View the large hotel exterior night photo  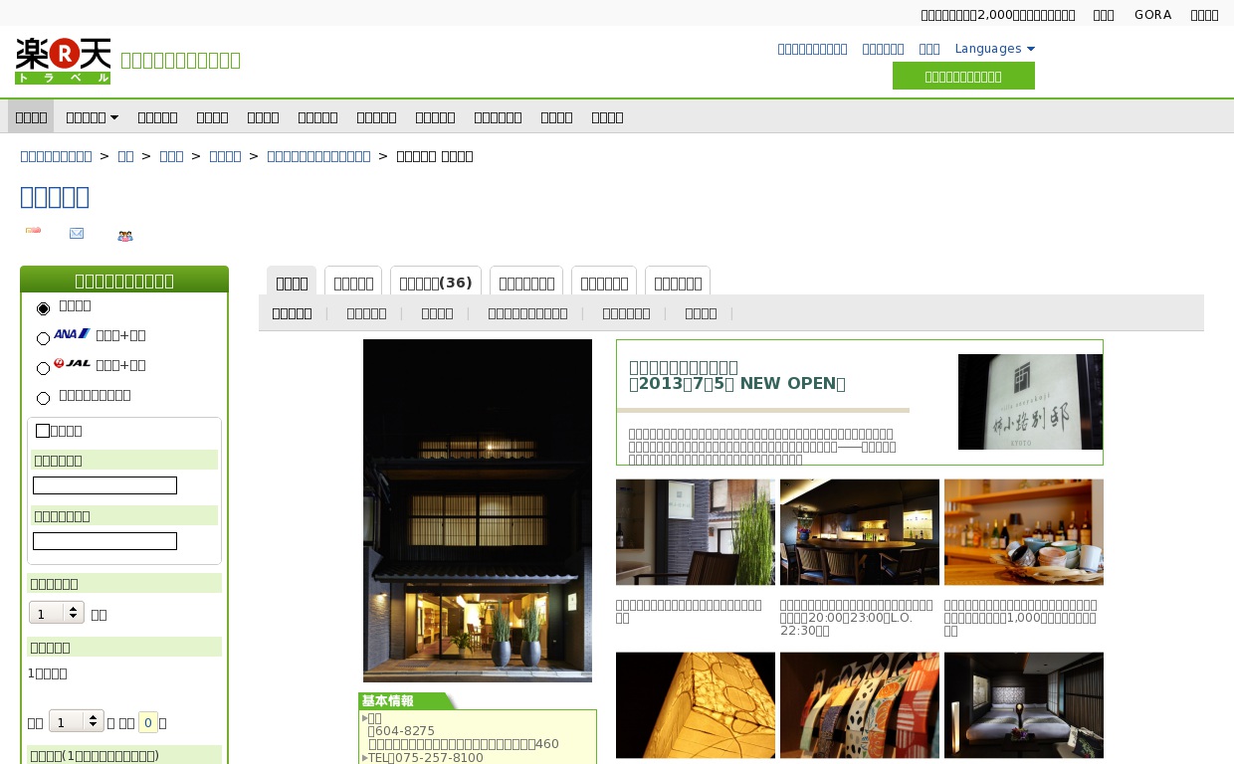coord(477,510)
